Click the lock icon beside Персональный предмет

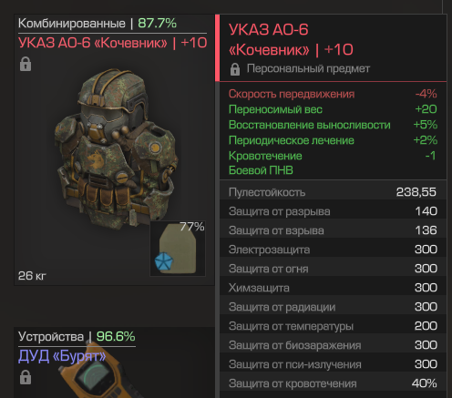235,69
